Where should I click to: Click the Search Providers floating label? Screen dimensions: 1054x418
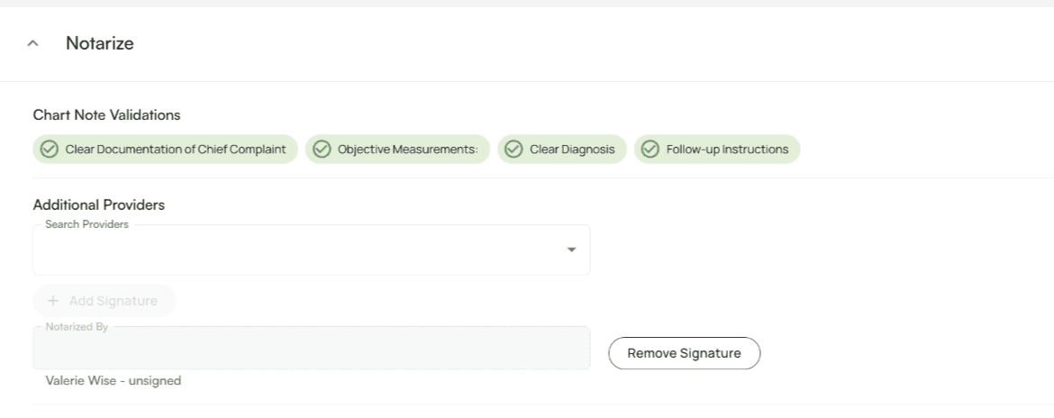[86, 224]
